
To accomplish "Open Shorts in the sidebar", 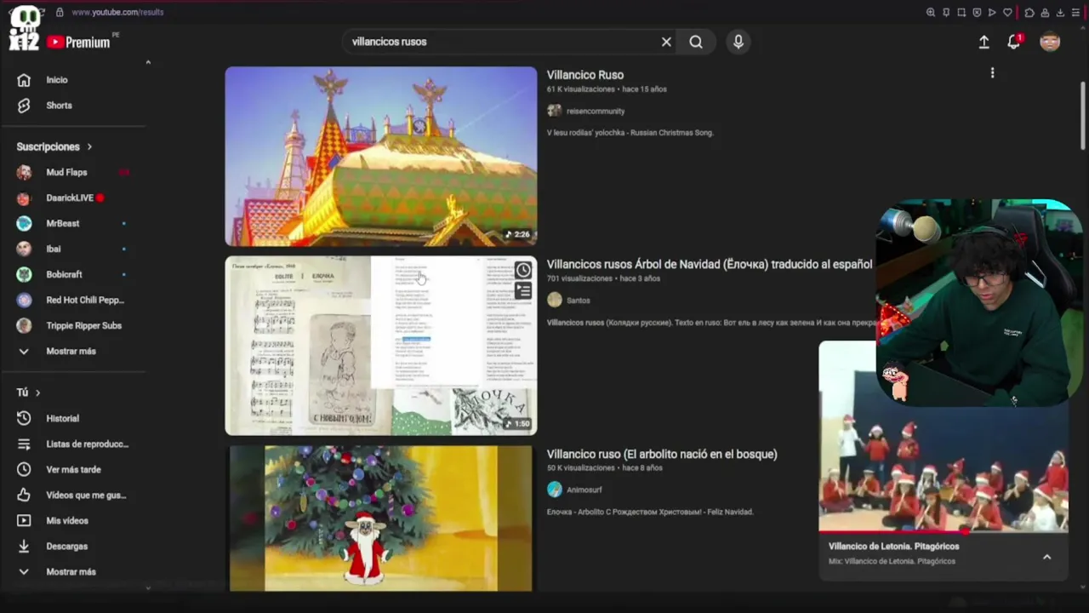I will click(59, 106).
